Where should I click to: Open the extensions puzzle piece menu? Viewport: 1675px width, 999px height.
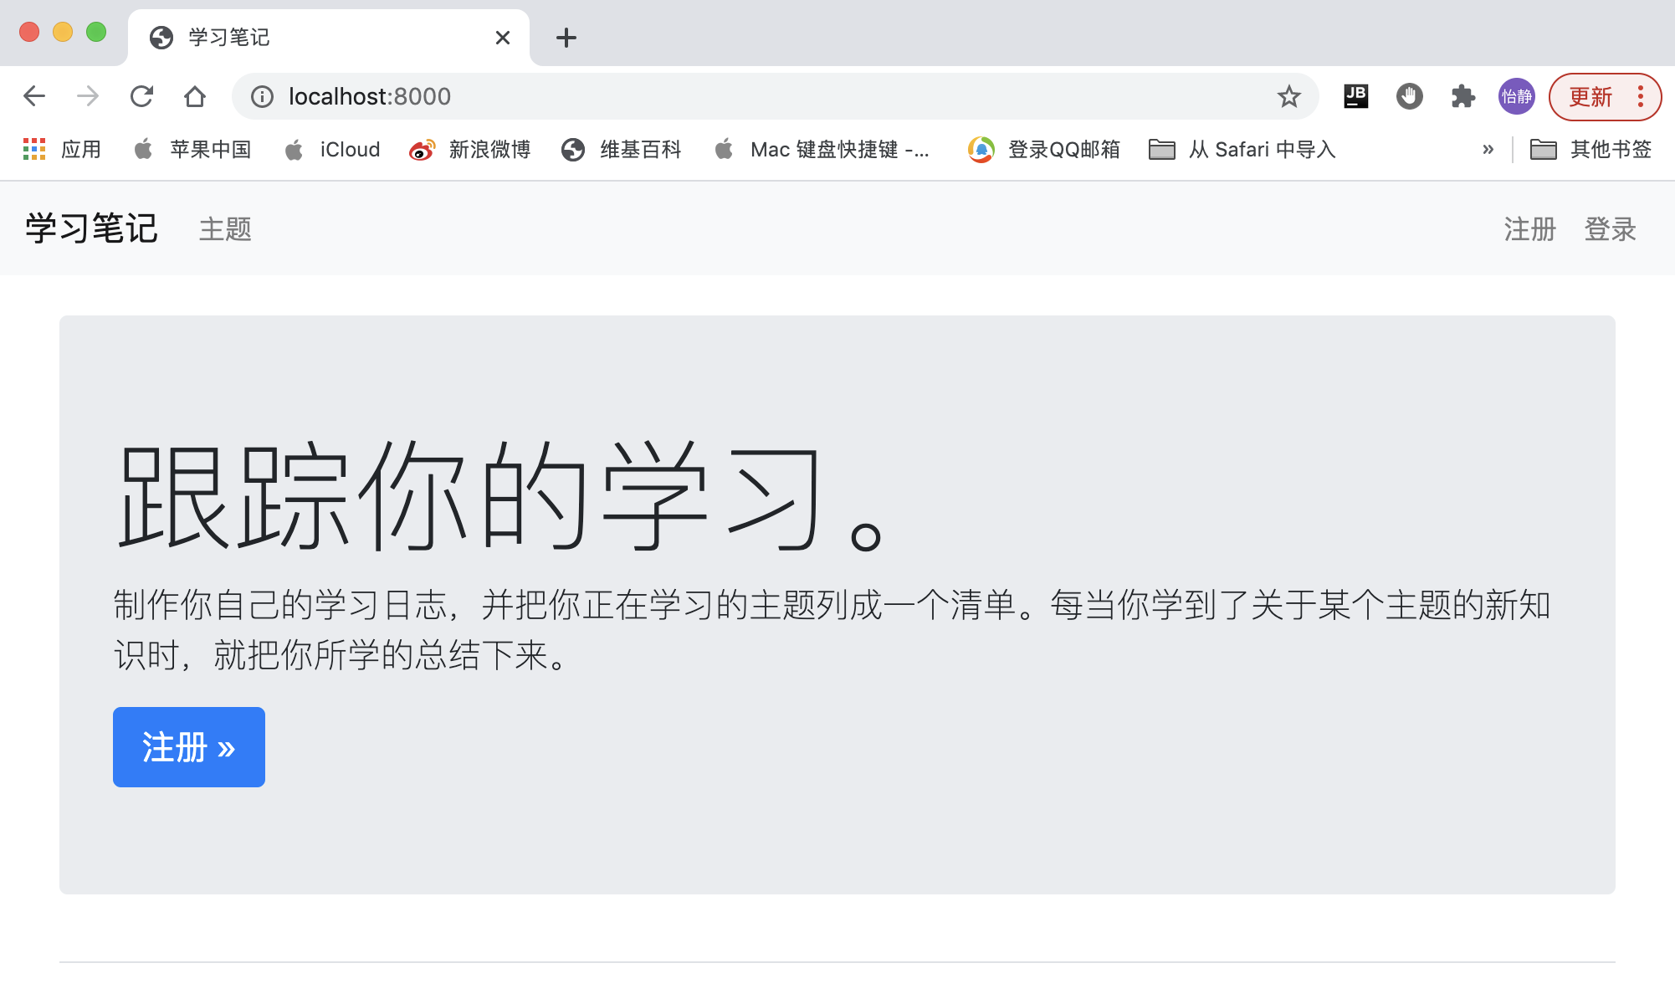[1462, 96]
